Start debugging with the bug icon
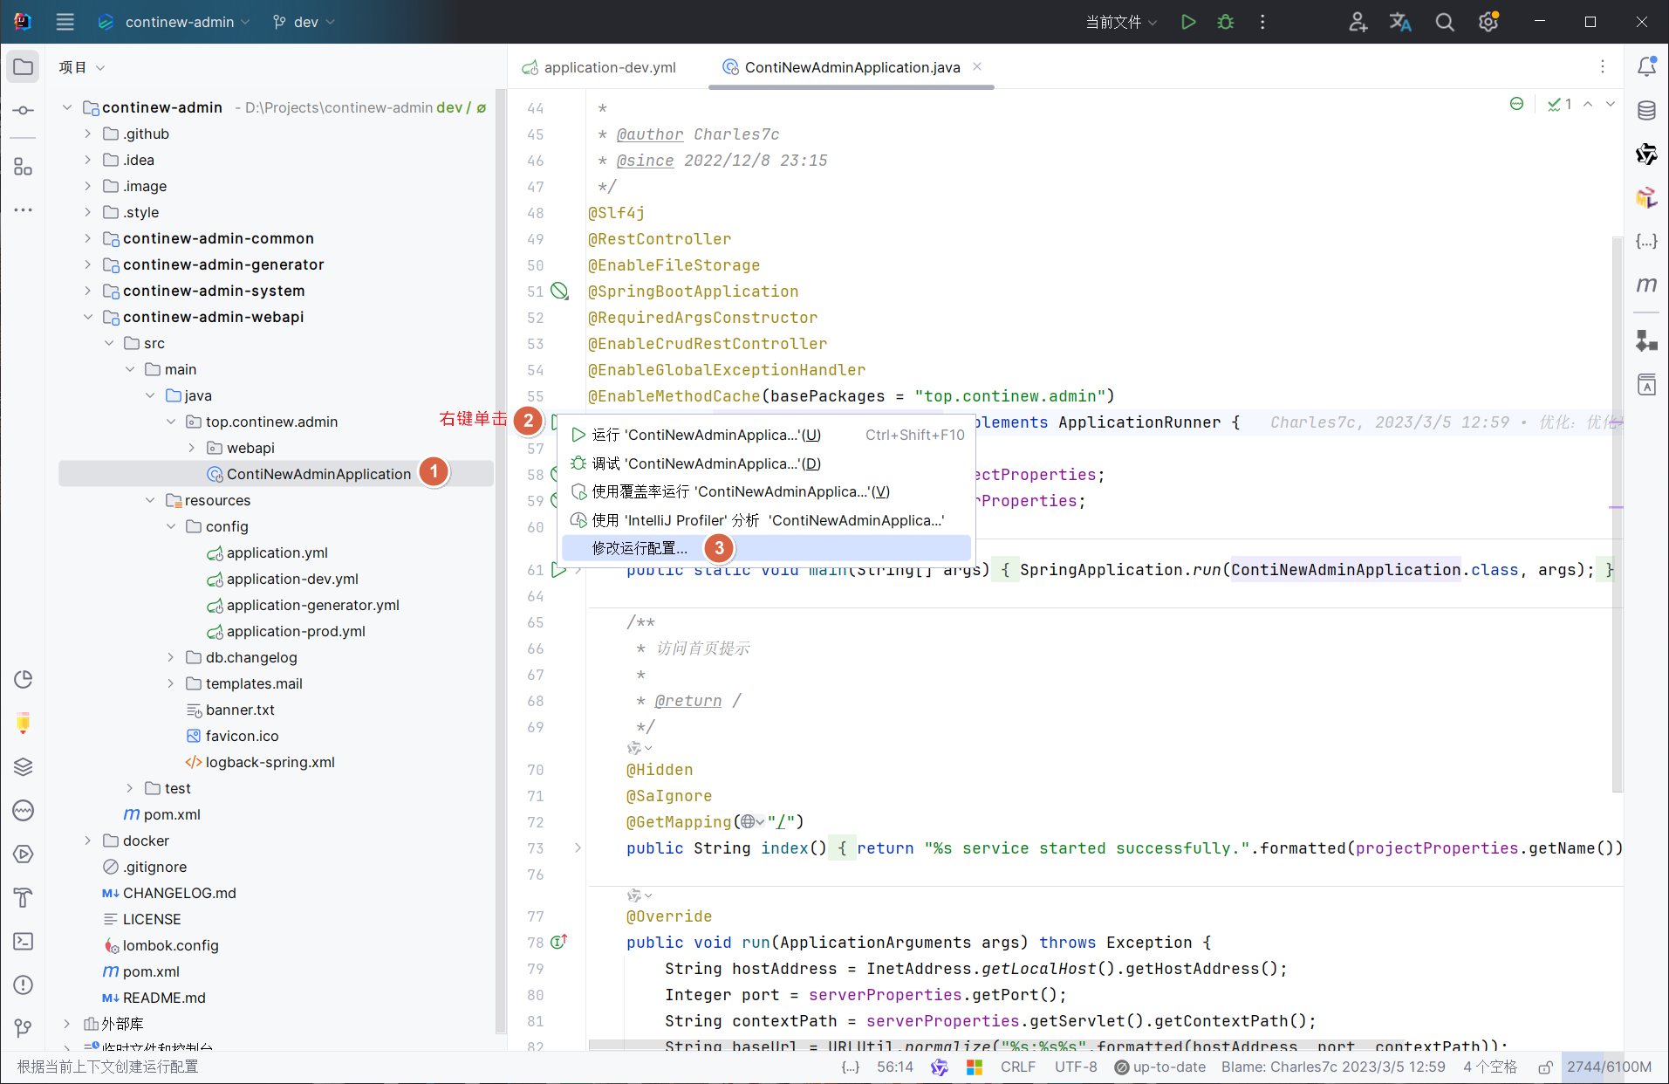Image resolution: width=1669 pixels, height=1084 pixels. (1226, 22)
